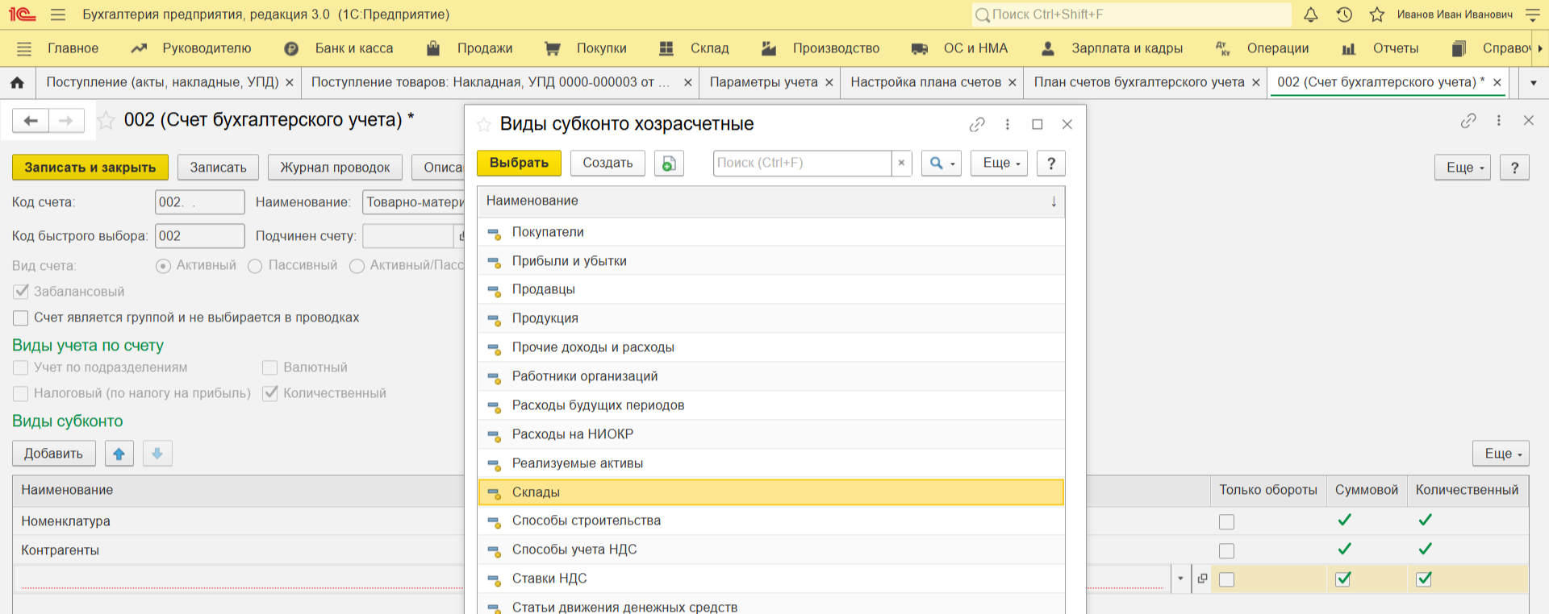Open the Еще menu above subconto table

1501,454
